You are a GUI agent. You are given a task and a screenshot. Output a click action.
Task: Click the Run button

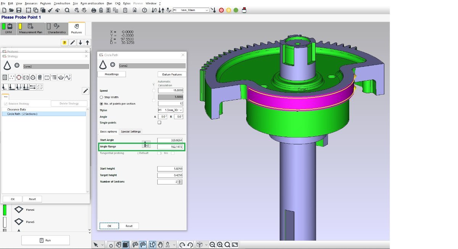[45, 240]
